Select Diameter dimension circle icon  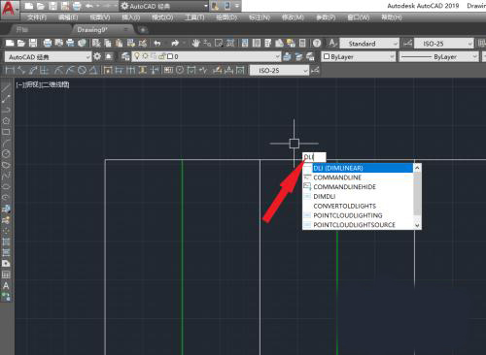[x=82, y=70]
